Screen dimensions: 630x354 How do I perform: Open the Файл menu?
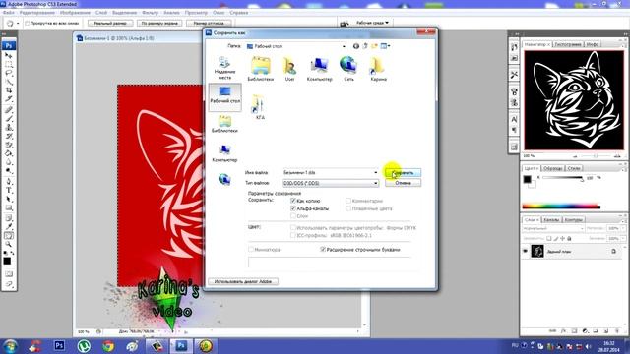point(9,13)
